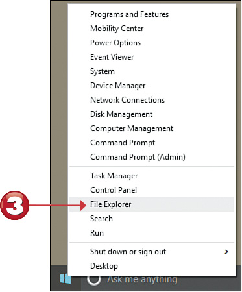Open Control Panel

[x=151, y=190]
